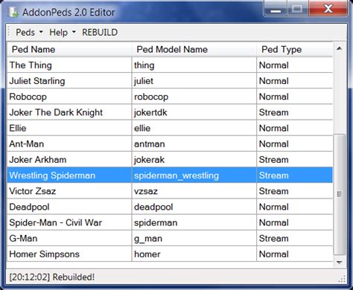Select 'The Thing' ped row

click(x=170, y=65)
